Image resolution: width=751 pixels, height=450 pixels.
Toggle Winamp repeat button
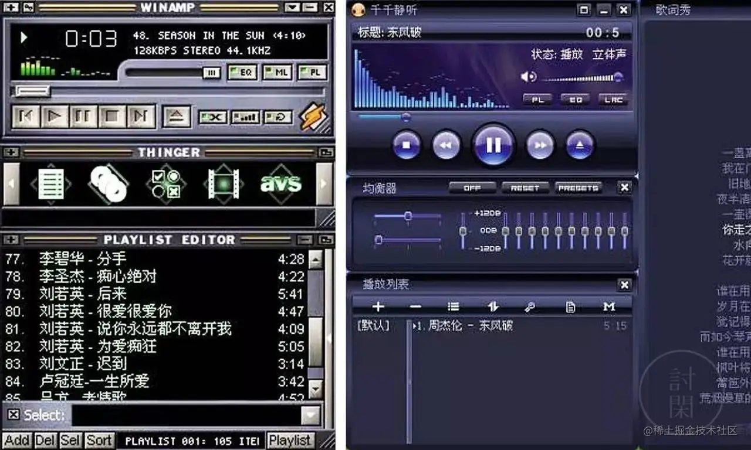[278, 117]
